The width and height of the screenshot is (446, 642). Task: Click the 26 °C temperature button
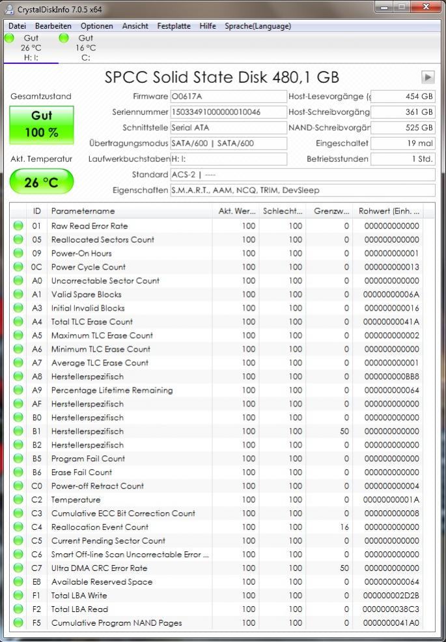pos(42,181)
